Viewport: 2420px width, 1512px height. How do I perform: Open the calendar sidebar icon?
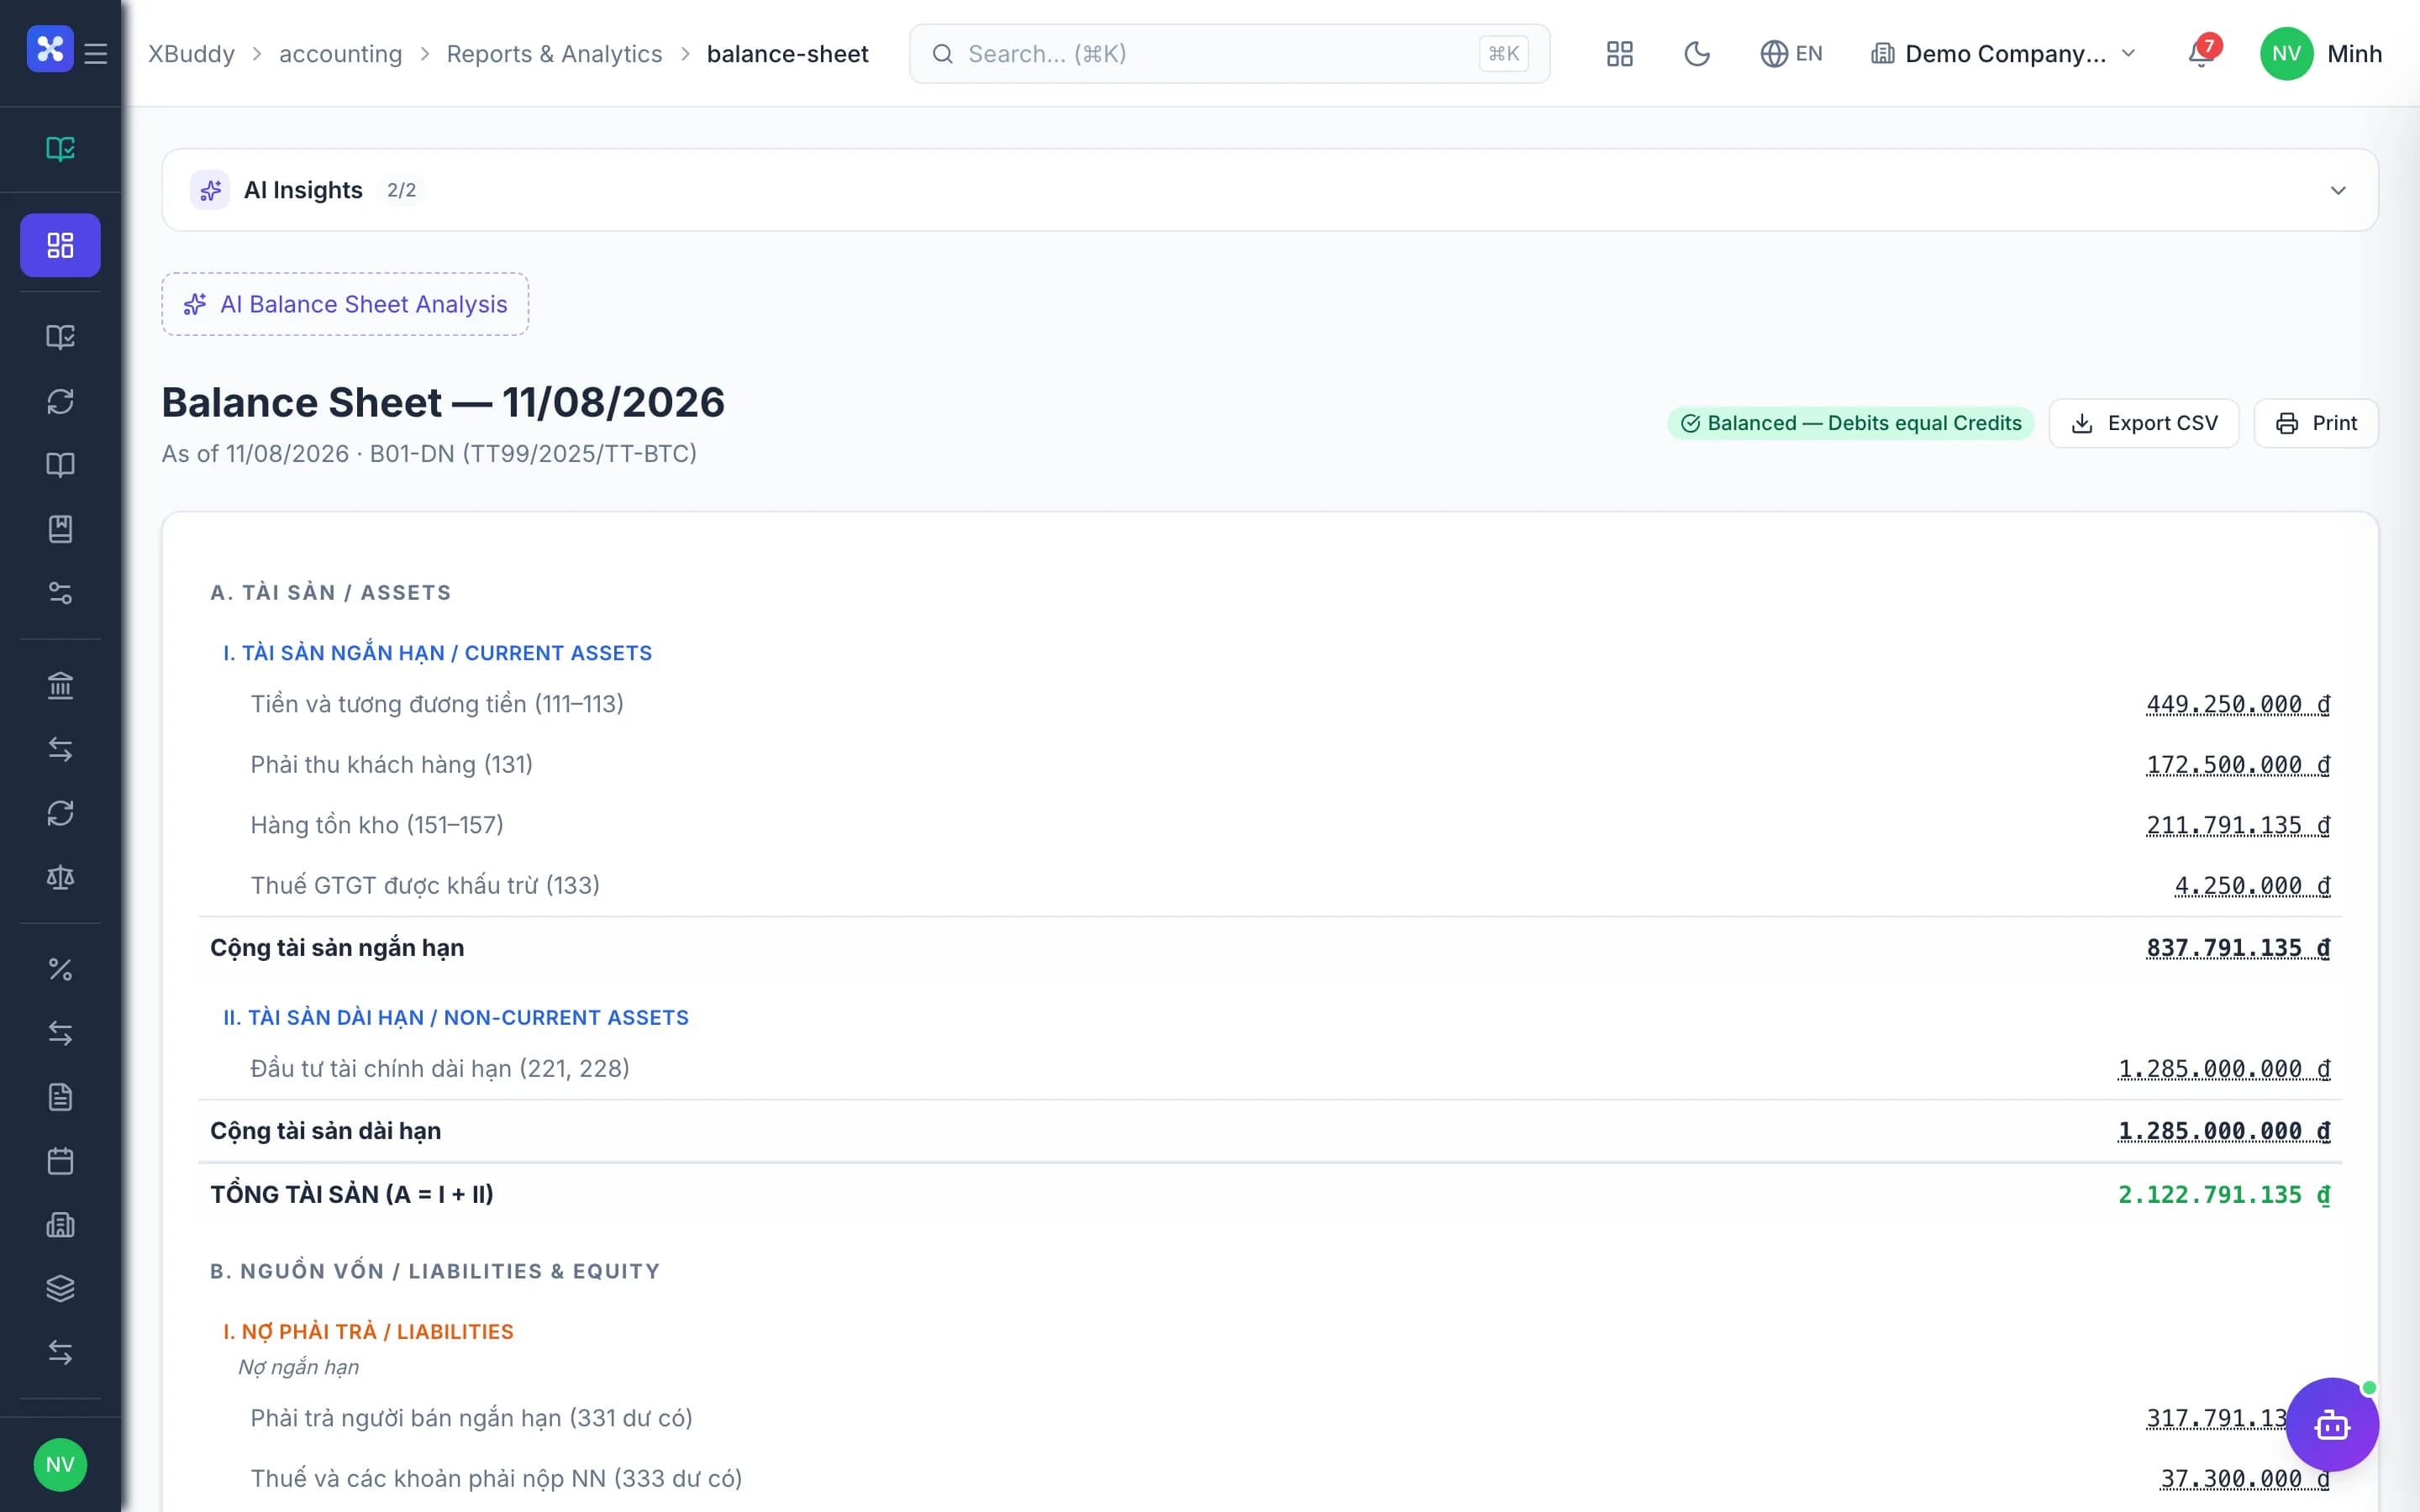click(x=60, y=1161)
